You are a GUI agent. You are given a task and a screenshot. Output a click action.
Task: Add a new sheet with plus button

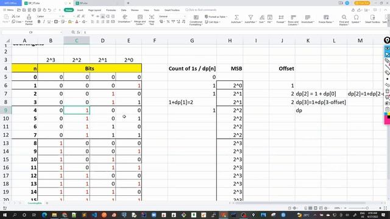47,203
